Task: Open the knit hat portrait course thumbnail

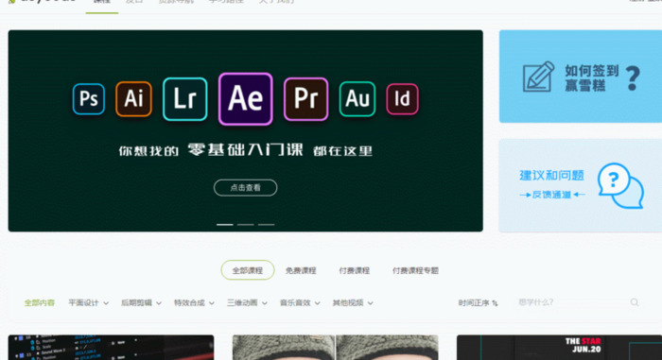Action: (335, 348)
